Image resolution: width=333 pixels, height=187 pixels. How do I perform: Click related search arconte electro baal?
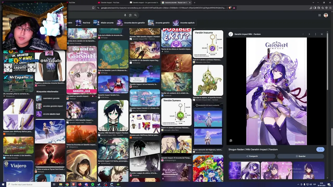[x=50, y=114]
